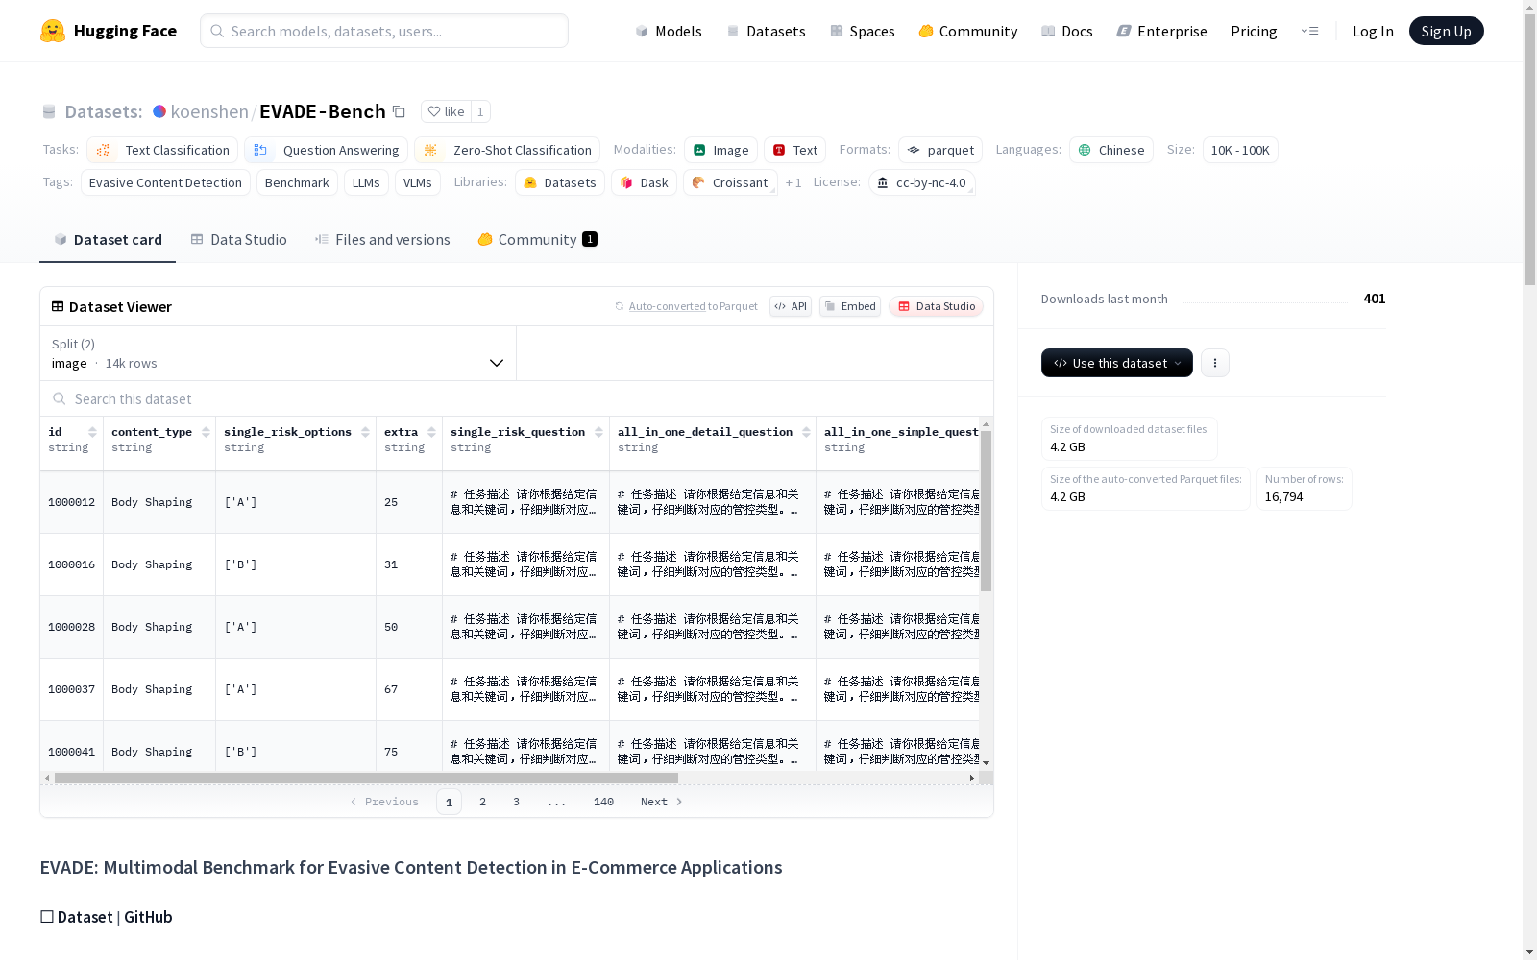This screenshot has height=960, width=1537.
Task: Expand the Split selector dropdown
Action: [278, 353]
